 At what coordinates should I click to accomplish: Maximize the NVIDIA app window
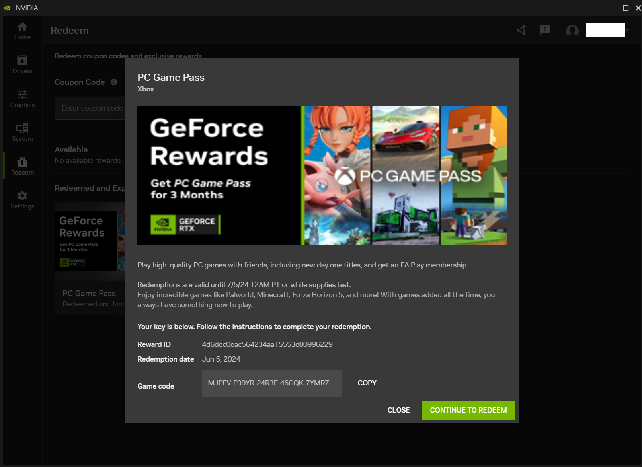click(626, 8)
